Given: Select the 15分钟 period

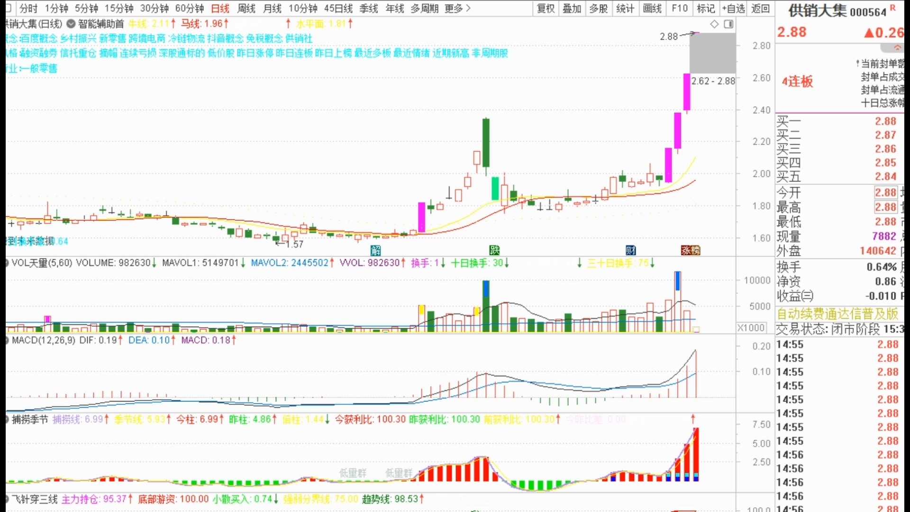Looking at the screenshot, I should click(x=119, y=9).
